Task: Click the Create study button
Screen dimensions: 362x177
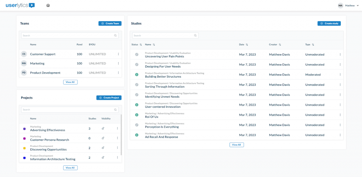Action: pos(329,23)
